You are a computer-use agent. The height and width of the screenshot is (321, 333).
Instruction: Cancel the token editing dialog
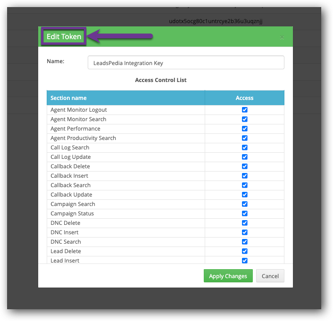pos(270,276)
